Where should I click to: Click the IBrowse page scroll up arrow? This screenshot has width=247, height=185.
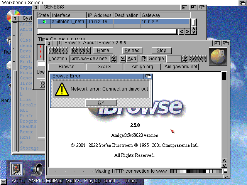click(x=224, y=161)
